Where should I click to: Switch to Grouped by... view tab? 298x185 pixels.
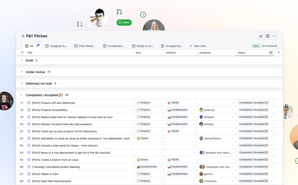point(172,46)
